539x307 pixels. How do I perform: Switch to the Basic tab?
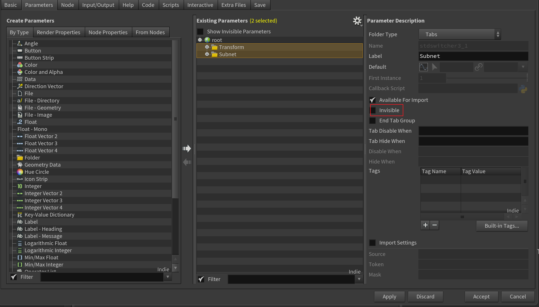pyautogui.click(x=11, y=5)
